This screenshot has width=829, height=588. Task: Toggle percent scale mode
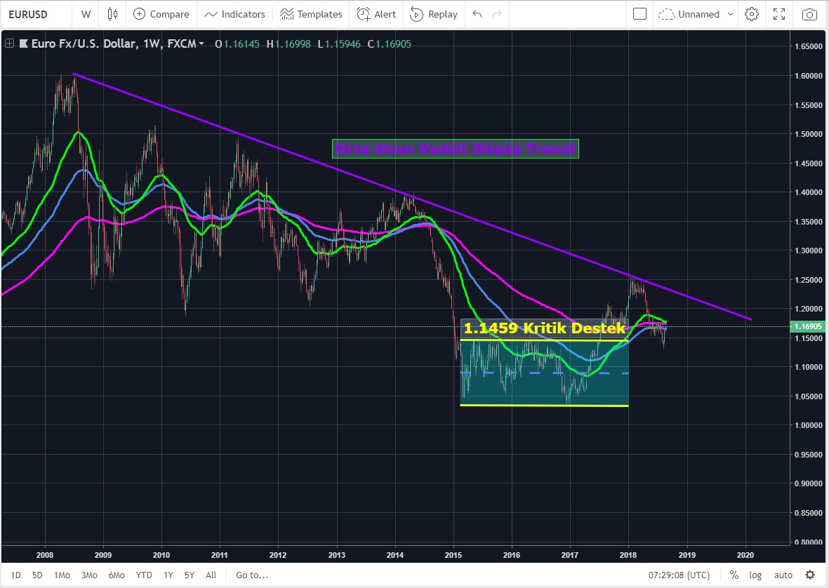[734, 575]
